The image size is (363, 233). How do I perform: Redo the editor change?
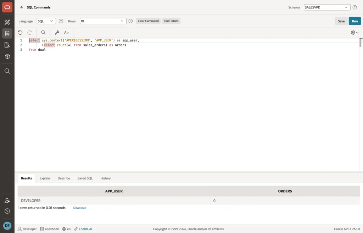[x=29, y=33]
